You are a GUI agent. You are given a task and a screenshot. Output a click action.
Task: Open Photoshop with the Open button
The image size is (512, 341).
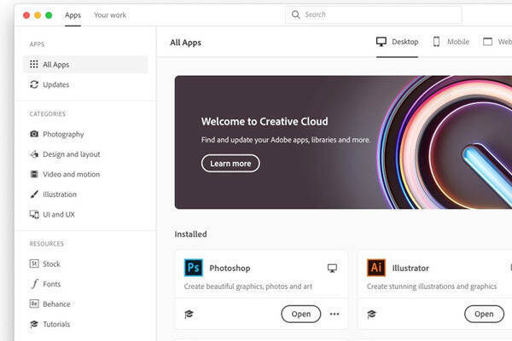pyautogui.click(x=300, y=314)
